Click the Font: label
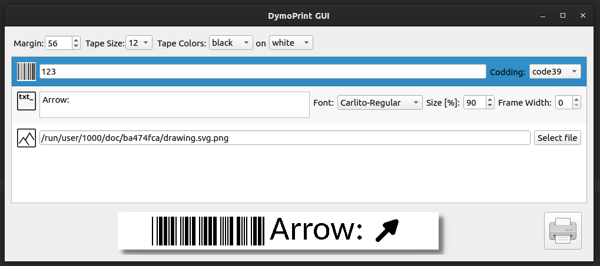 (324, 103)
